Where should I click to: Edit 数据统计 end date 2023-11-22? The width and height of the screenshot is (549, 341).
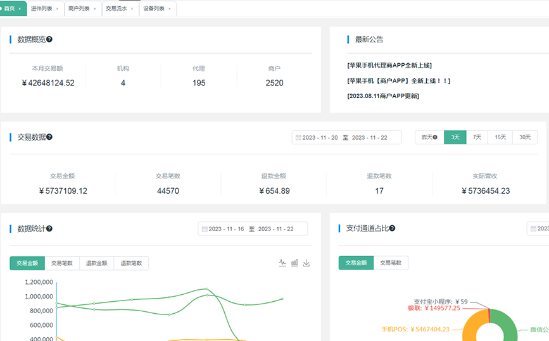click(276, 229)
